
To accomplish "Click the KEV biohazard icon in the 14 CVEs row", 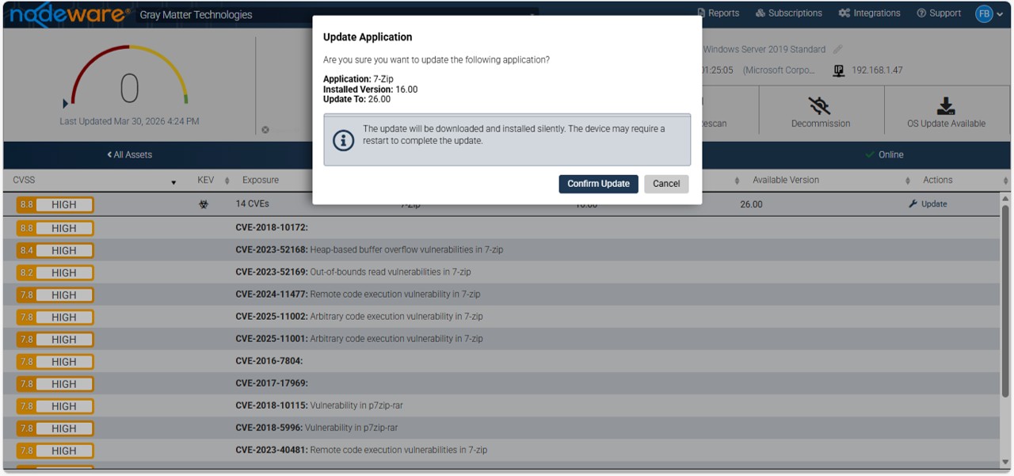I will pyautogui.click(x=204, y=204).
